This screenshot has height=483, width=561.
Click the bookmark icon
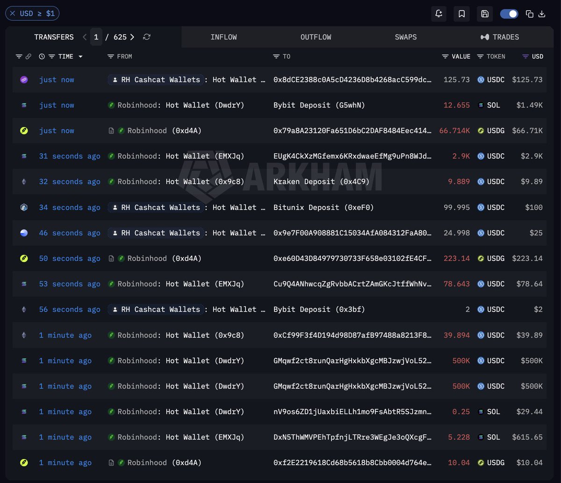tap(461, 14)
